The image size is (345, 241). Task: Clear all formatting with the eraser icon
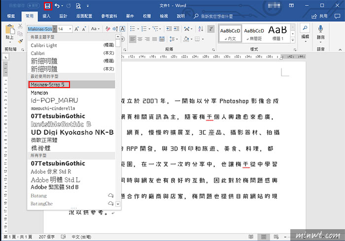[x=108, y=29]
